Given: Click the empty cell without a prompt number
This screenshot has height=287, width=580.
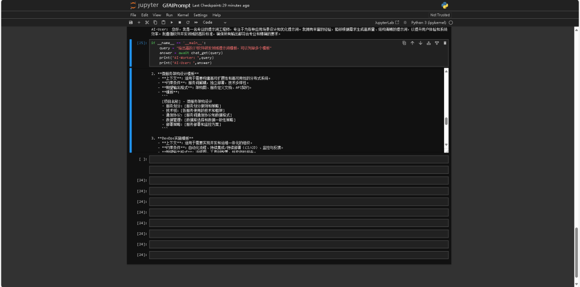Looking at the screenshot, I should (x=299, y=170).
